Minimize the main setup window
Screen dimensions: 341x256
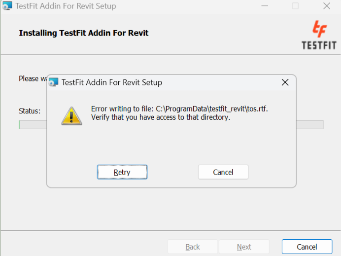point(265,6)
